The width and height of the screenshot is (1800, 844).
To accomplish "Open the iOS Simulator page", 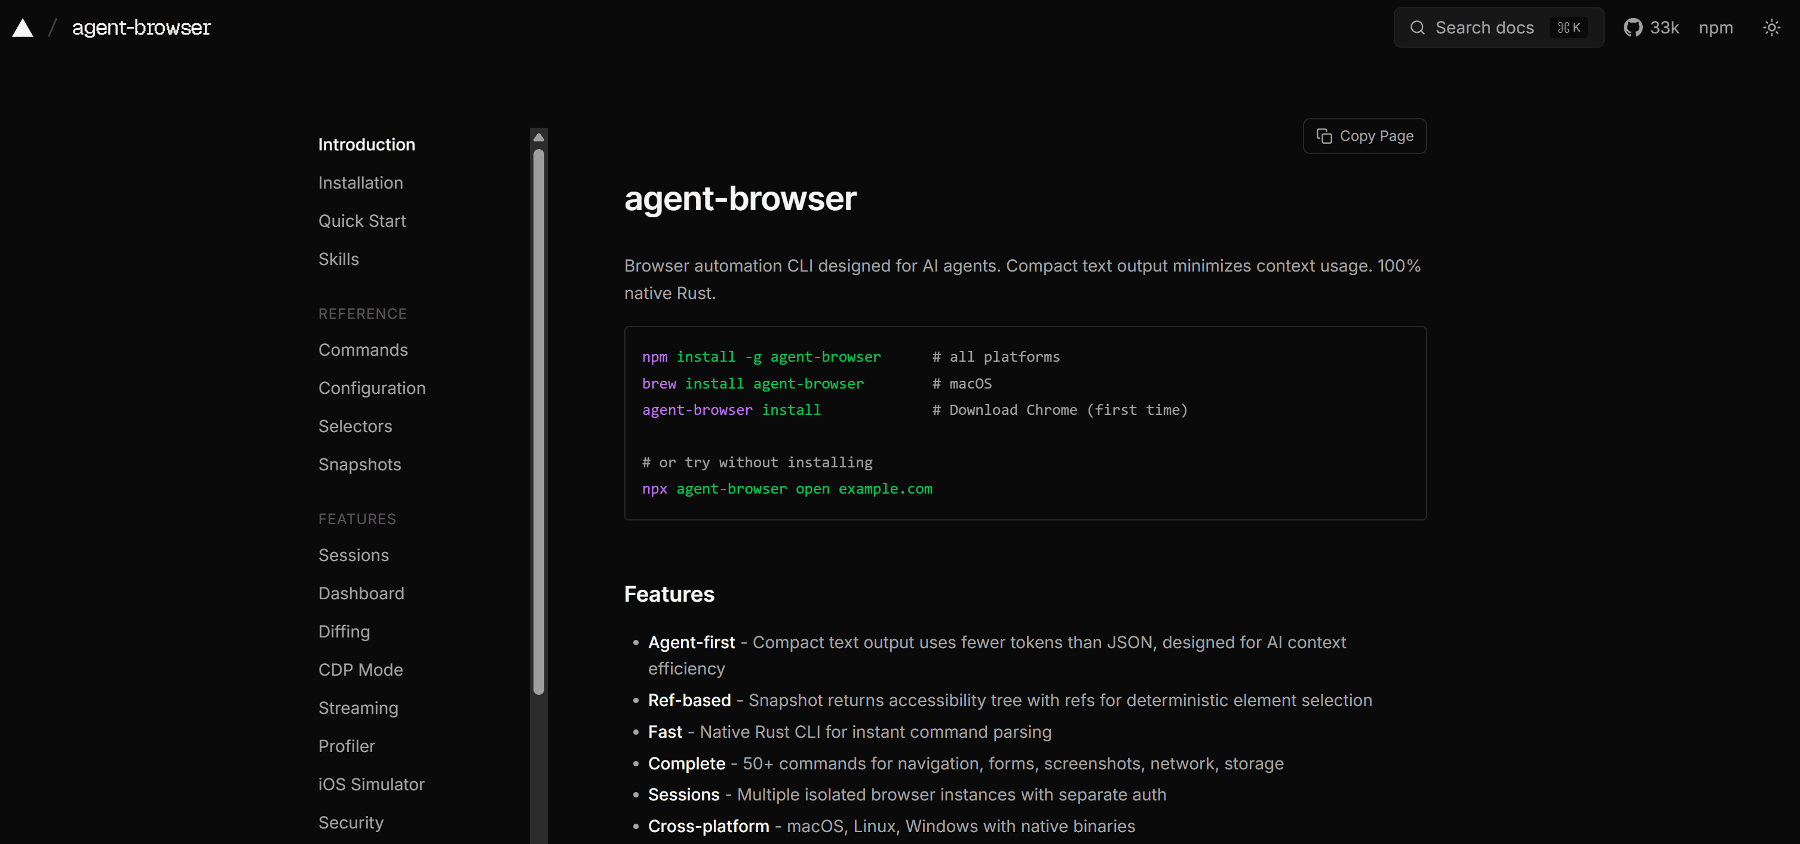I will pyautogui.click(x=371, y=785).
